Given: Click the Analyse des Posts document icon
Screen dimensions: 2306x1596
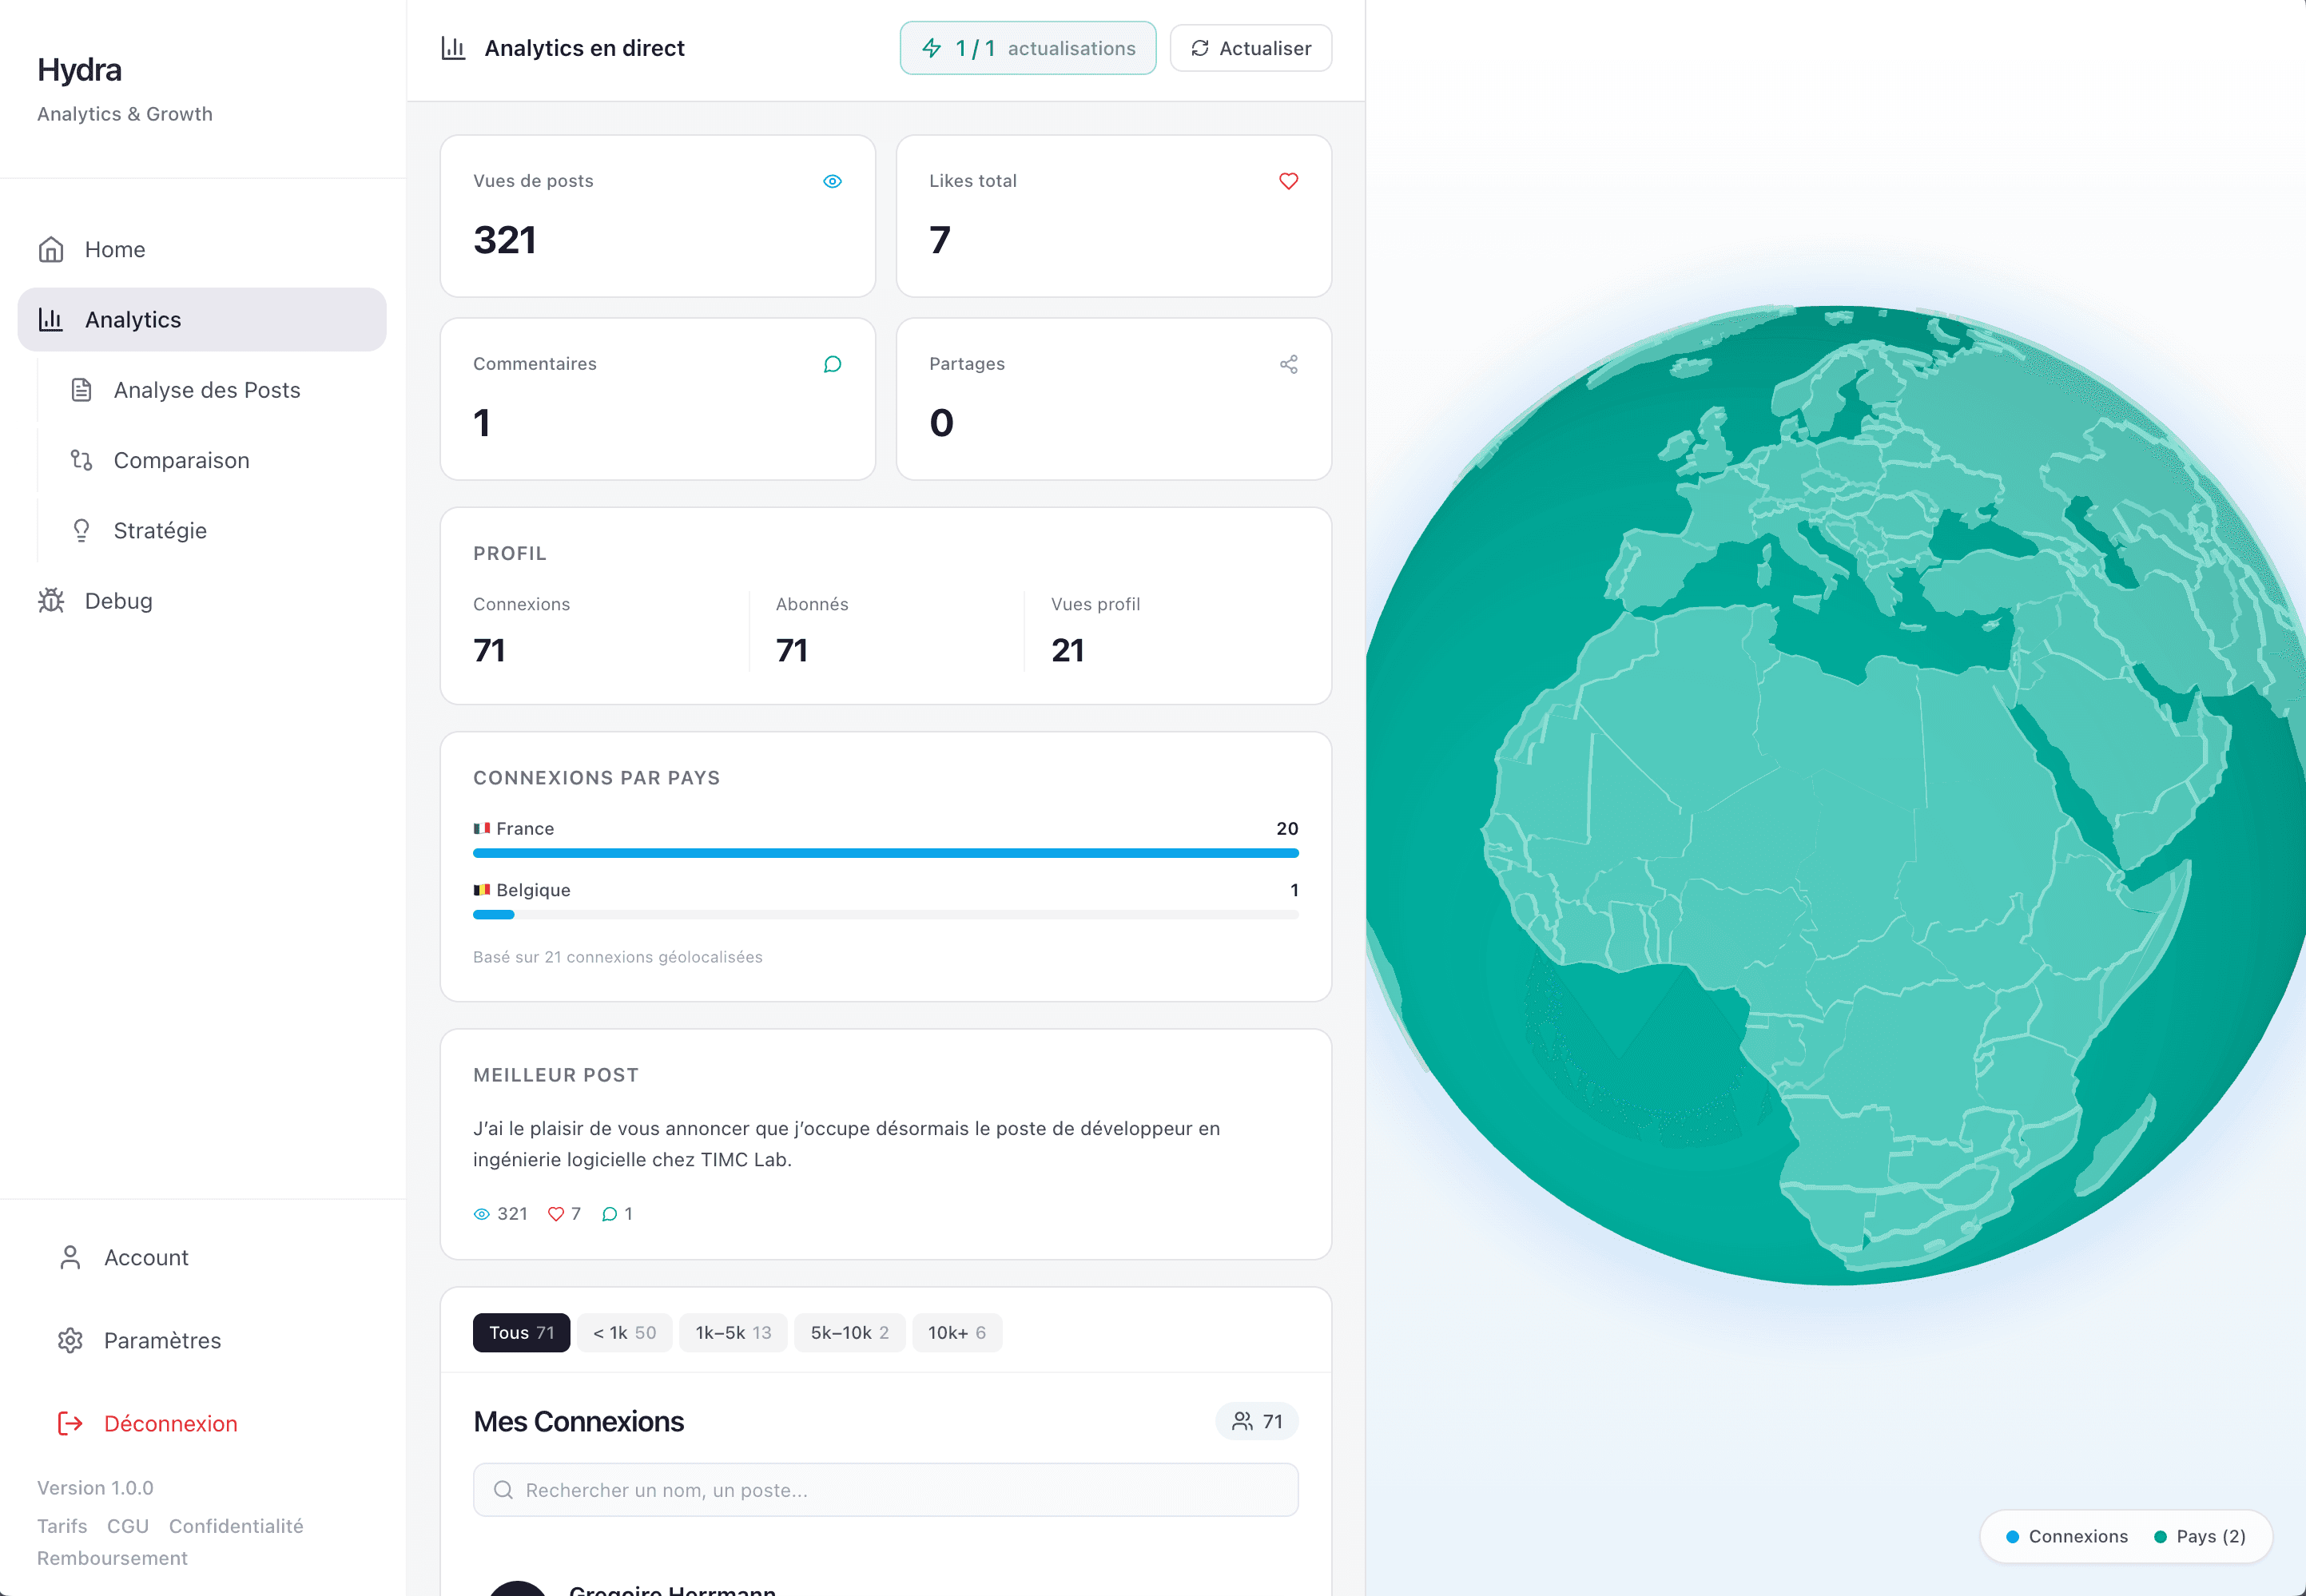Looking at the screenshot, I should [x=81, y=390].
